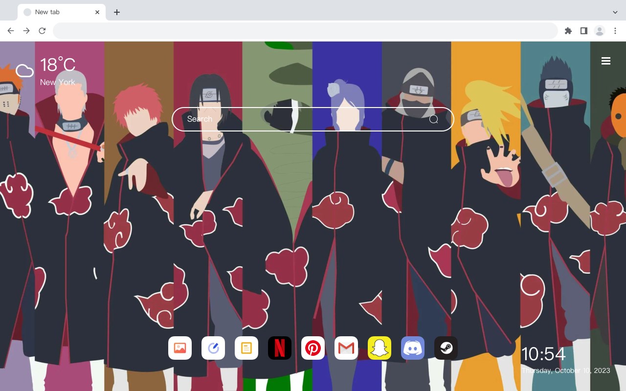
Task: Add a new browser tab
Action: (x=116, y=12)
